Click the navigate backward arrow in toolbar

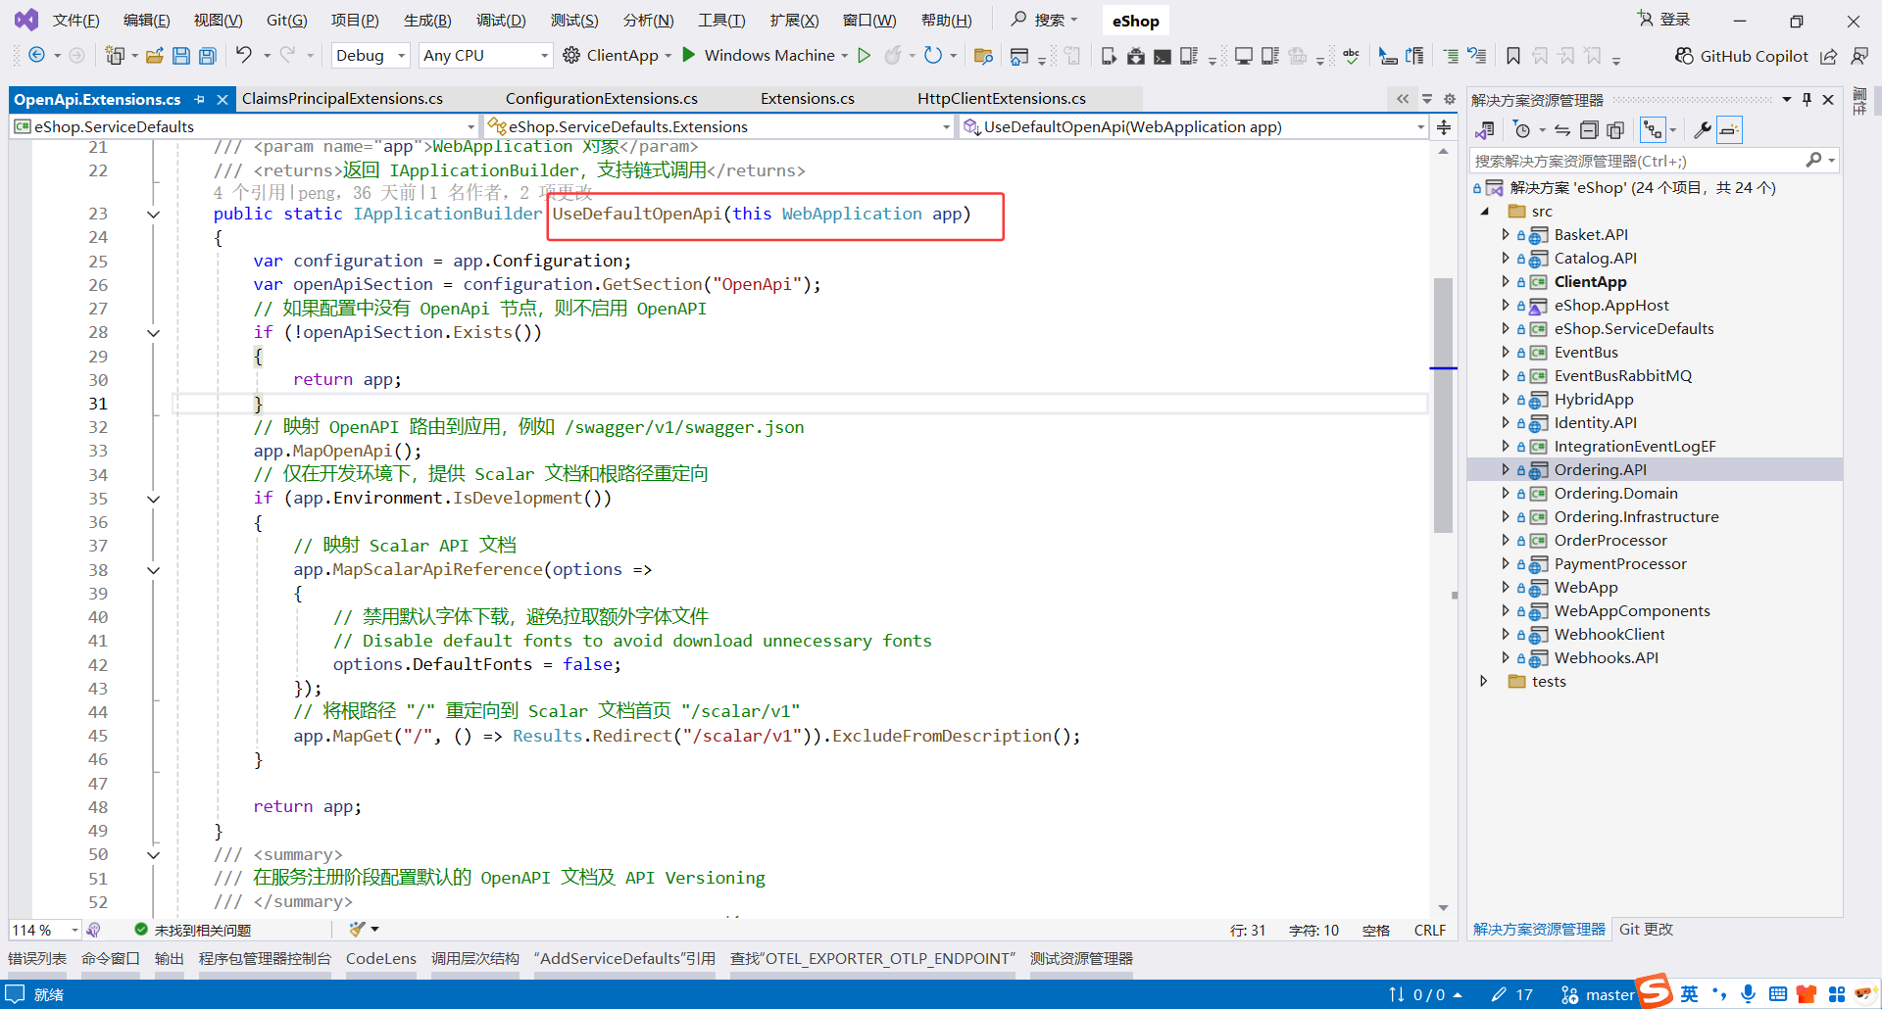click(x=36, y=56)
